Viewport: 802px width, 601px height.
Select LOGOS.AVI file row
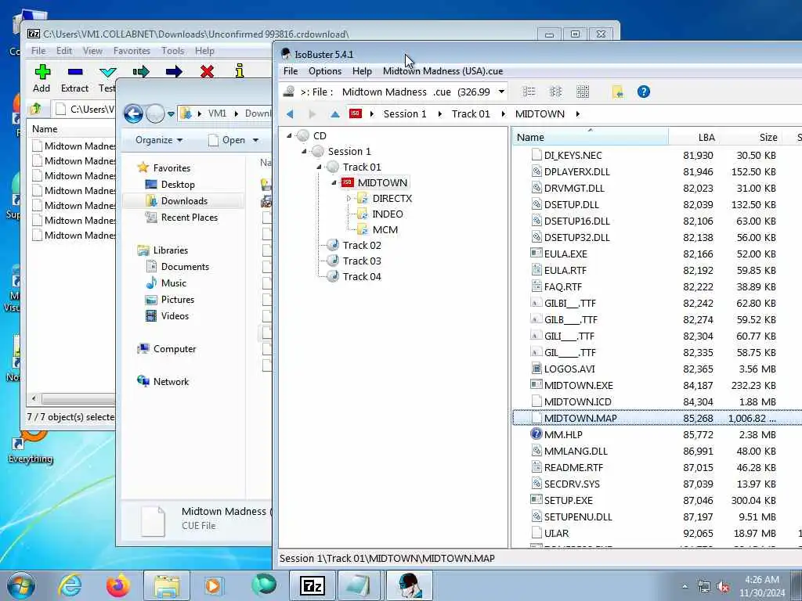(x=657, y=369)
